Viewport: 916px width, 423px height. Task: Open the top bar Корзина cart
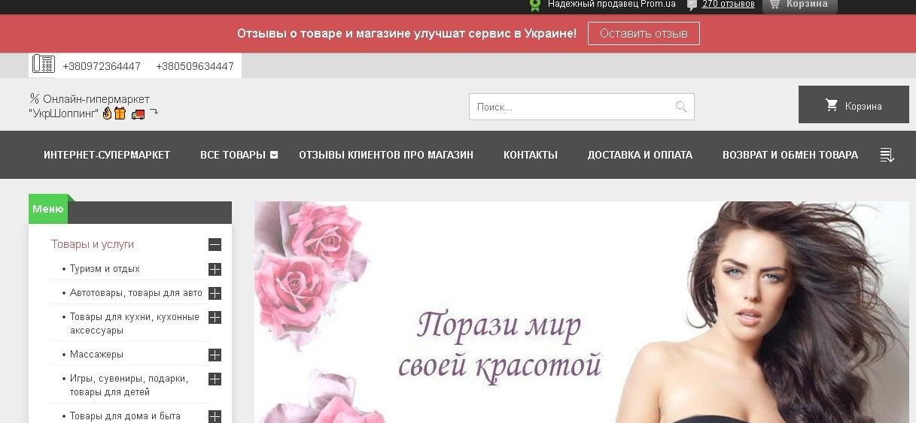coord(799,5)
